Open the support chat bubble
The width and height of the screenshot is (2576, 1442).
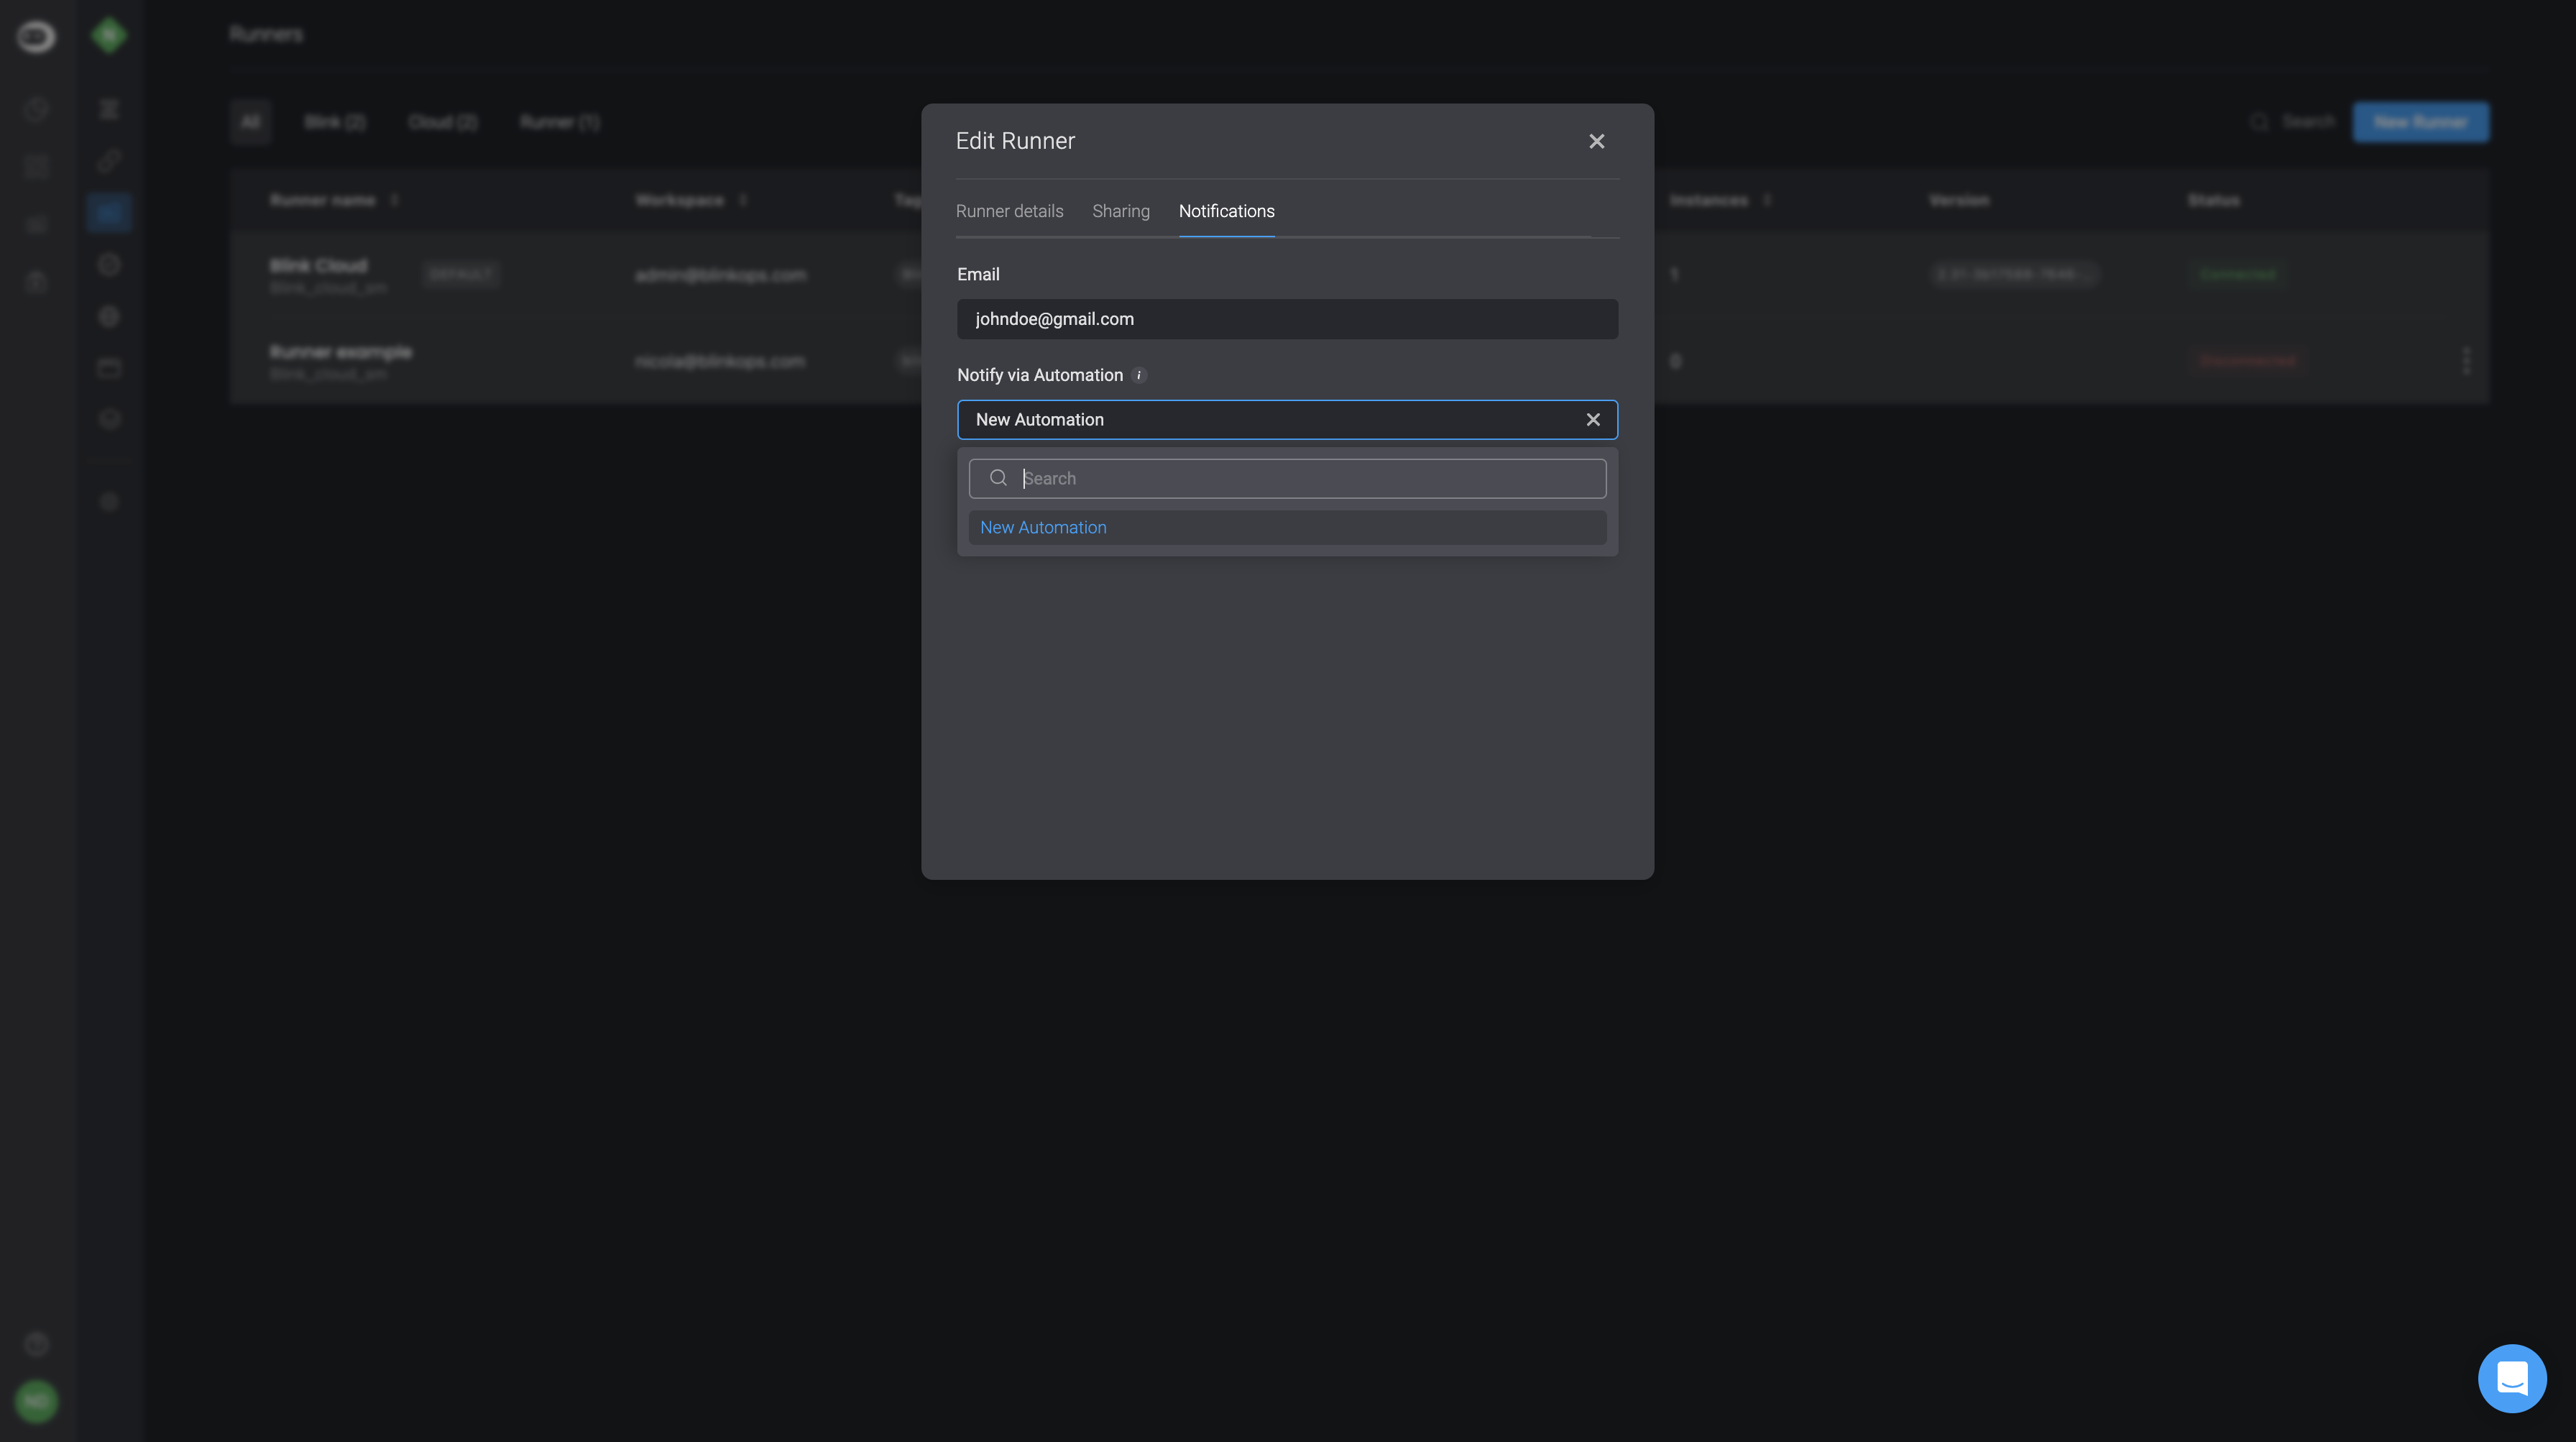[x=2511, y=1378]
